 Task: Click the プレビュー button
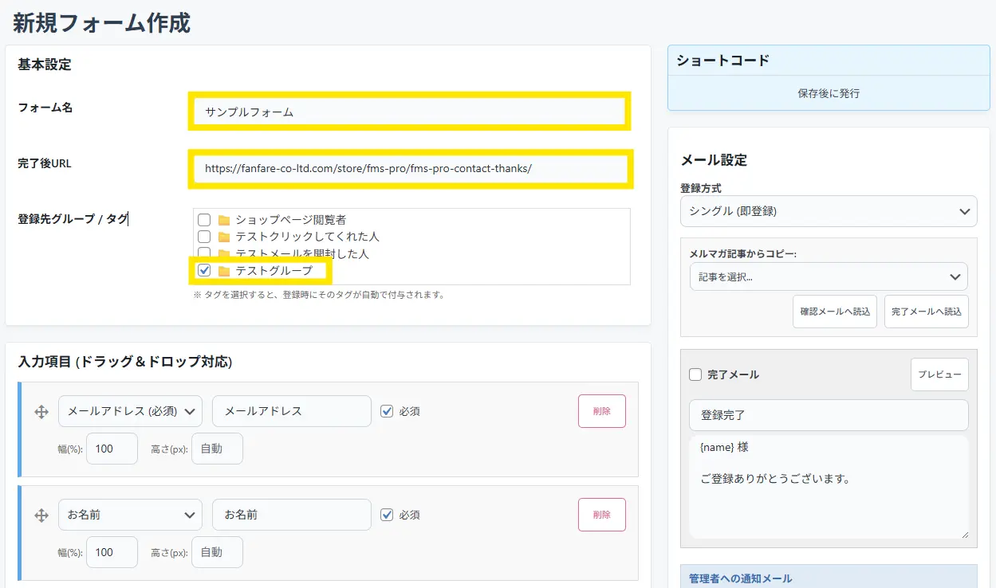(x=939, y=374)
